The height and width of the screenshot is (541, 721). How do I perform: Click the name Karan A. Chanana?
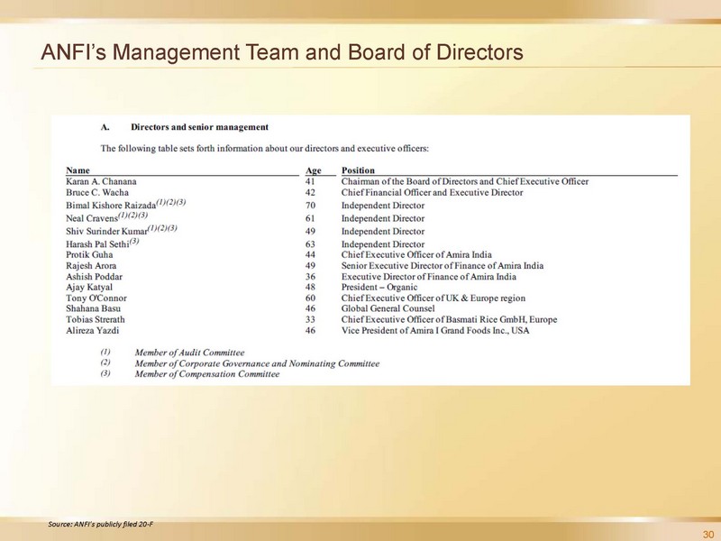[101, 181]
